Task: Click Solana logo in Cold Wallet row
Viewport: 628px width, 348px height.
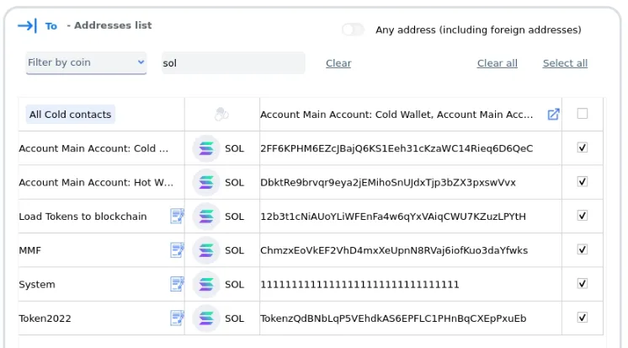Action: (x=206, y=148)
